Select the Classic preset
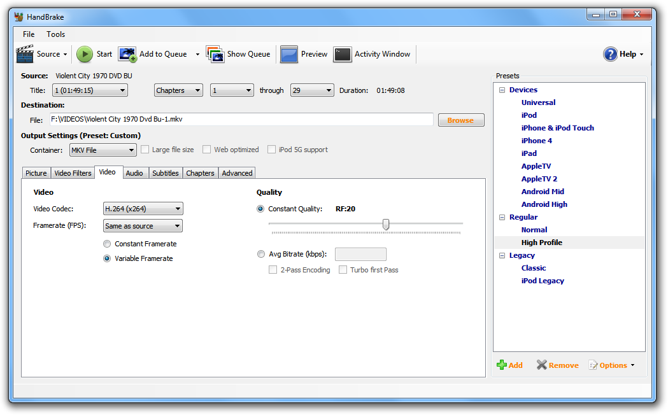The height and width of the screenshot is (415, 668). click(534, 268)
